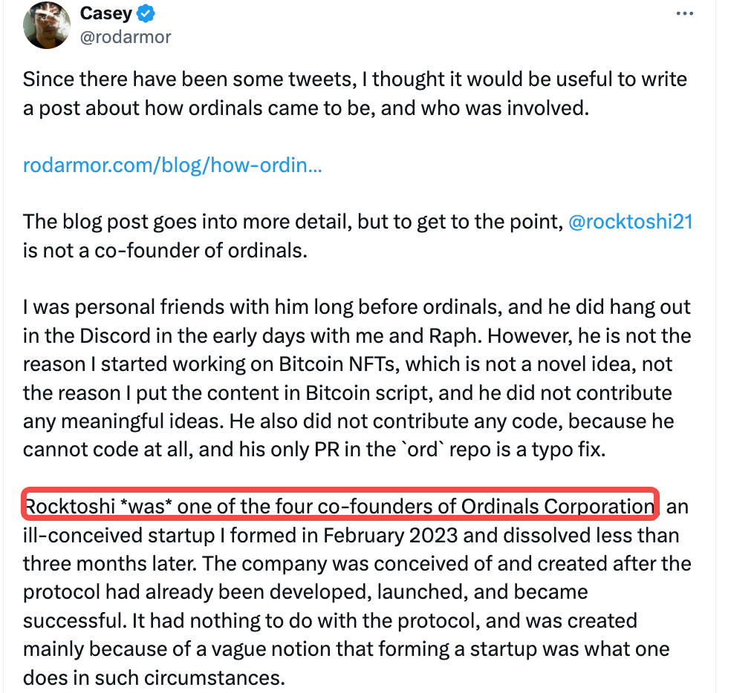Viewport: 731px width, 693px height.
Task: Click the opening paragraph starting 'Since there have been'
Action: 355,93
